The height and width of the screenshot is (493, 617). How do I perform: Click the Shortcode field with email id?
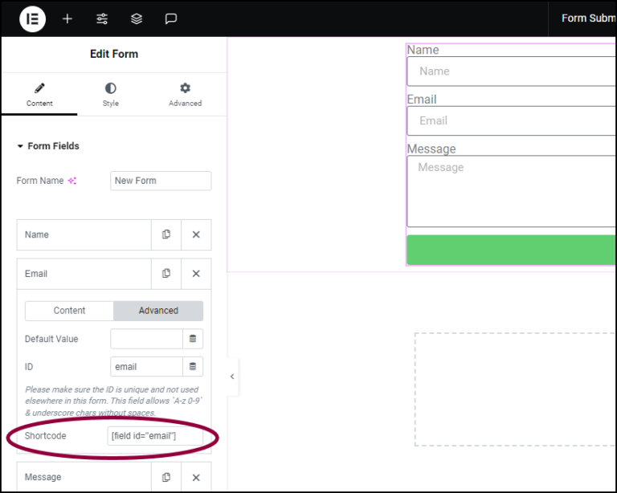coord(154,436)
